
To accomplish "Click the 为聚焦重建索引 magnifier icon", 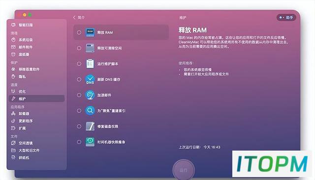I will click(90, 110).
